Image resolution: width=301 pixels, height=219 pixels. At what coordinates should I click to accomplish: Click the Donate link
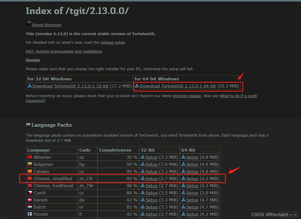coord(33,60)
